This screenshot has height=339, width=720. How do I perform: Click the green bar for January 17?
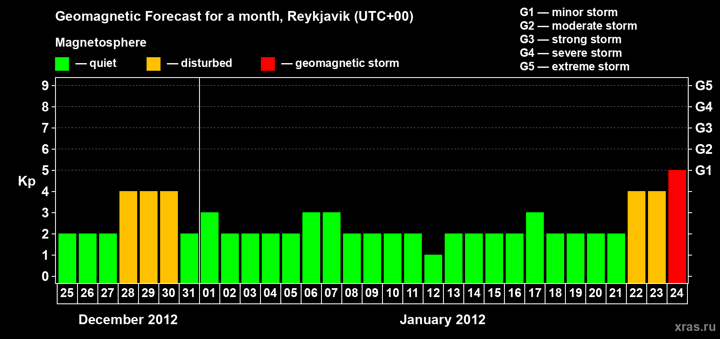(534, 247)
